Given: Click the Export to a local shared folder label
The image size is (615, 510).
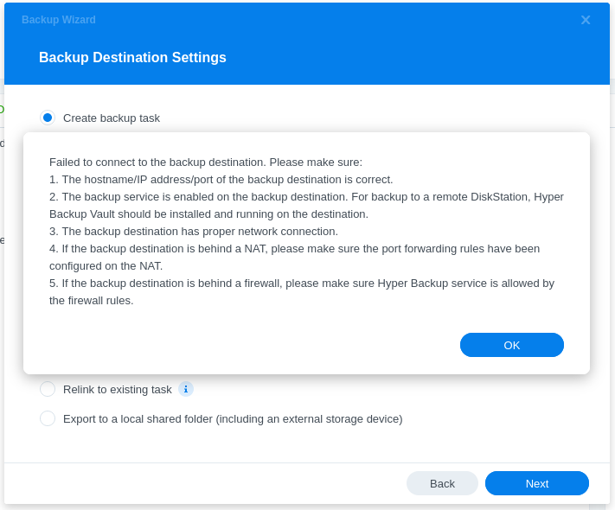Looking at the screenshot, I should (233, 418).
